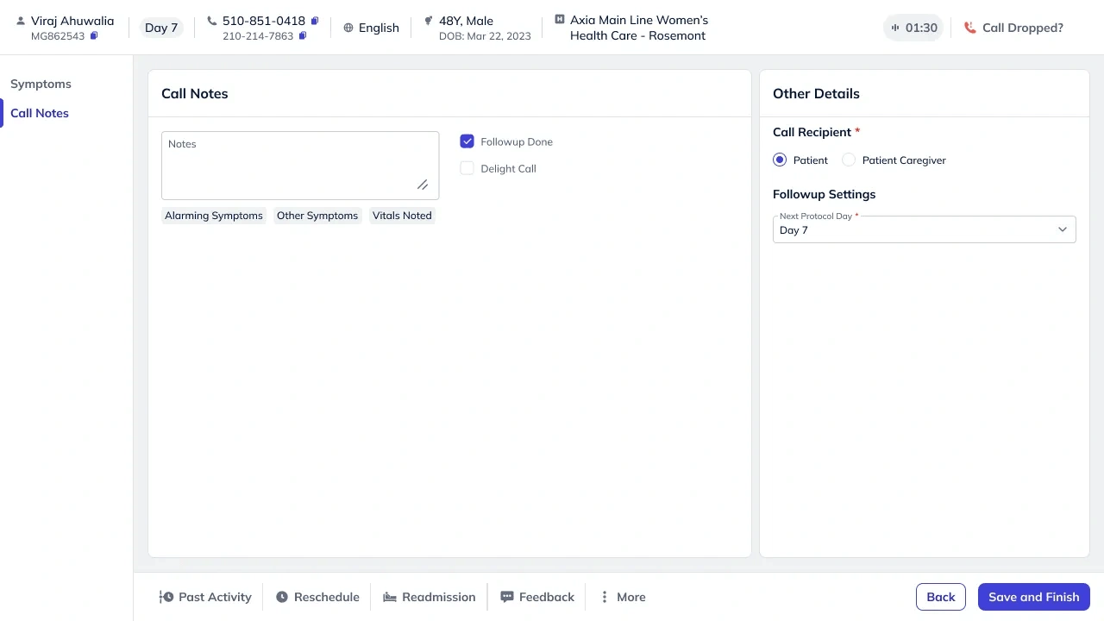Click the patient name Viraj Ahuwalia
Screen dimensions: 1104x621
tap(72, 21)
